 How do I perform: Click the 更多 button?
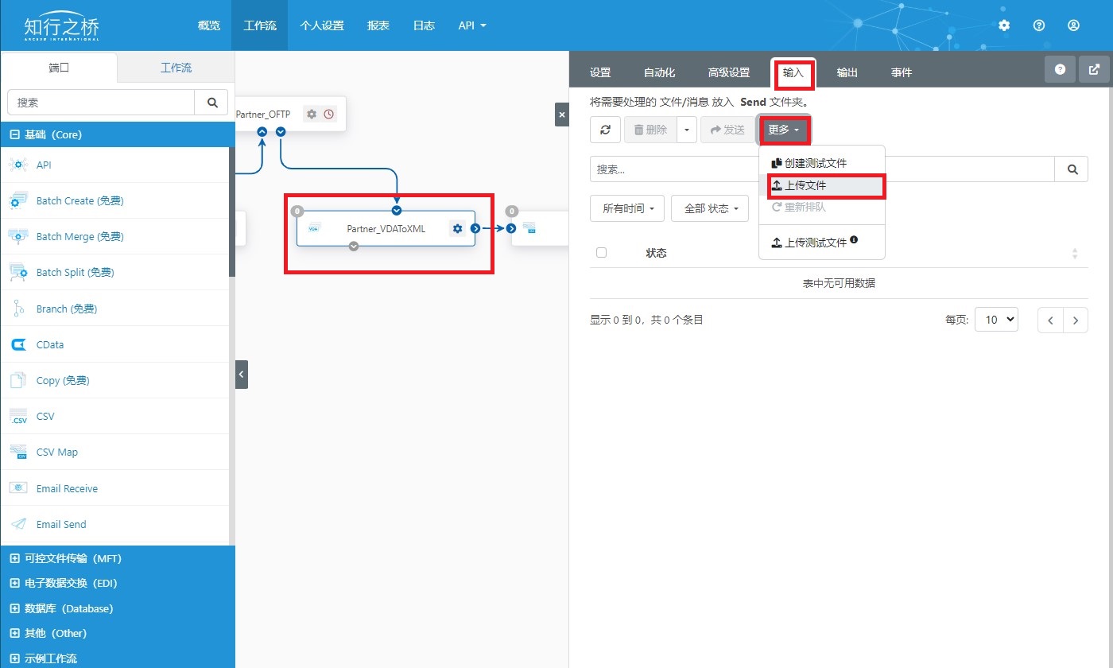(x=783, y=130)
